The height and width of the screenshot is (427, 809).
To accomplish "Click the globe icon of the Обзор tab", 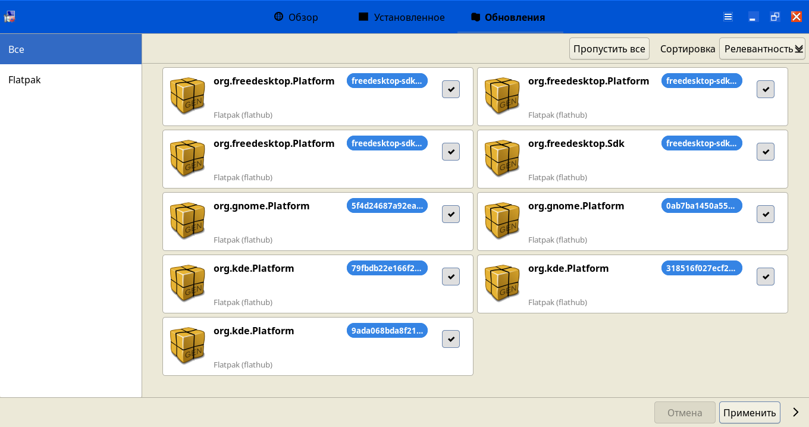I will (x=278, y=17).
